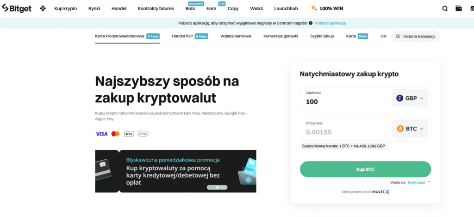Click the Apple Pay icon

[129, 134]
